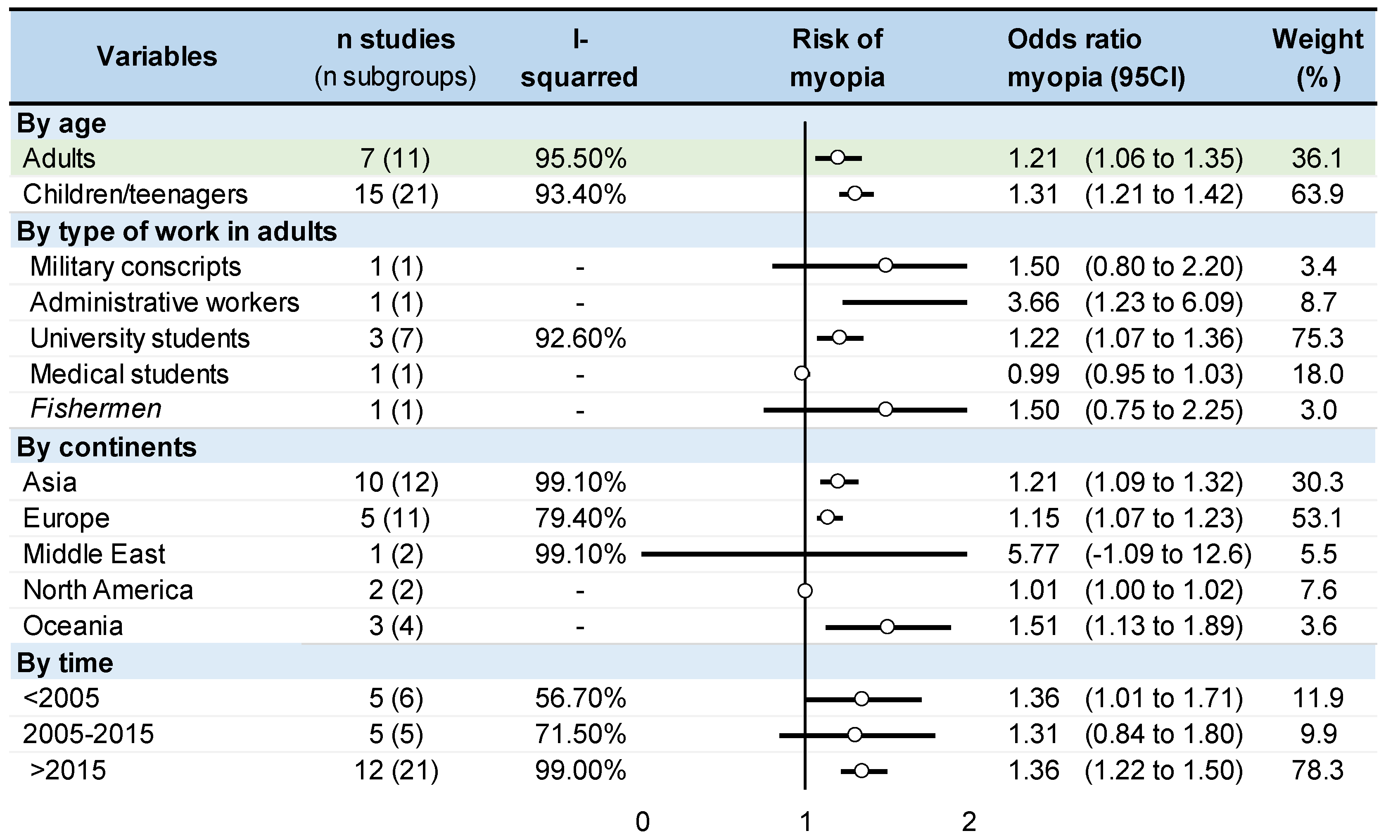
Task: Click the odds ratio value 5.77
Action: (x=1033, y=554)
